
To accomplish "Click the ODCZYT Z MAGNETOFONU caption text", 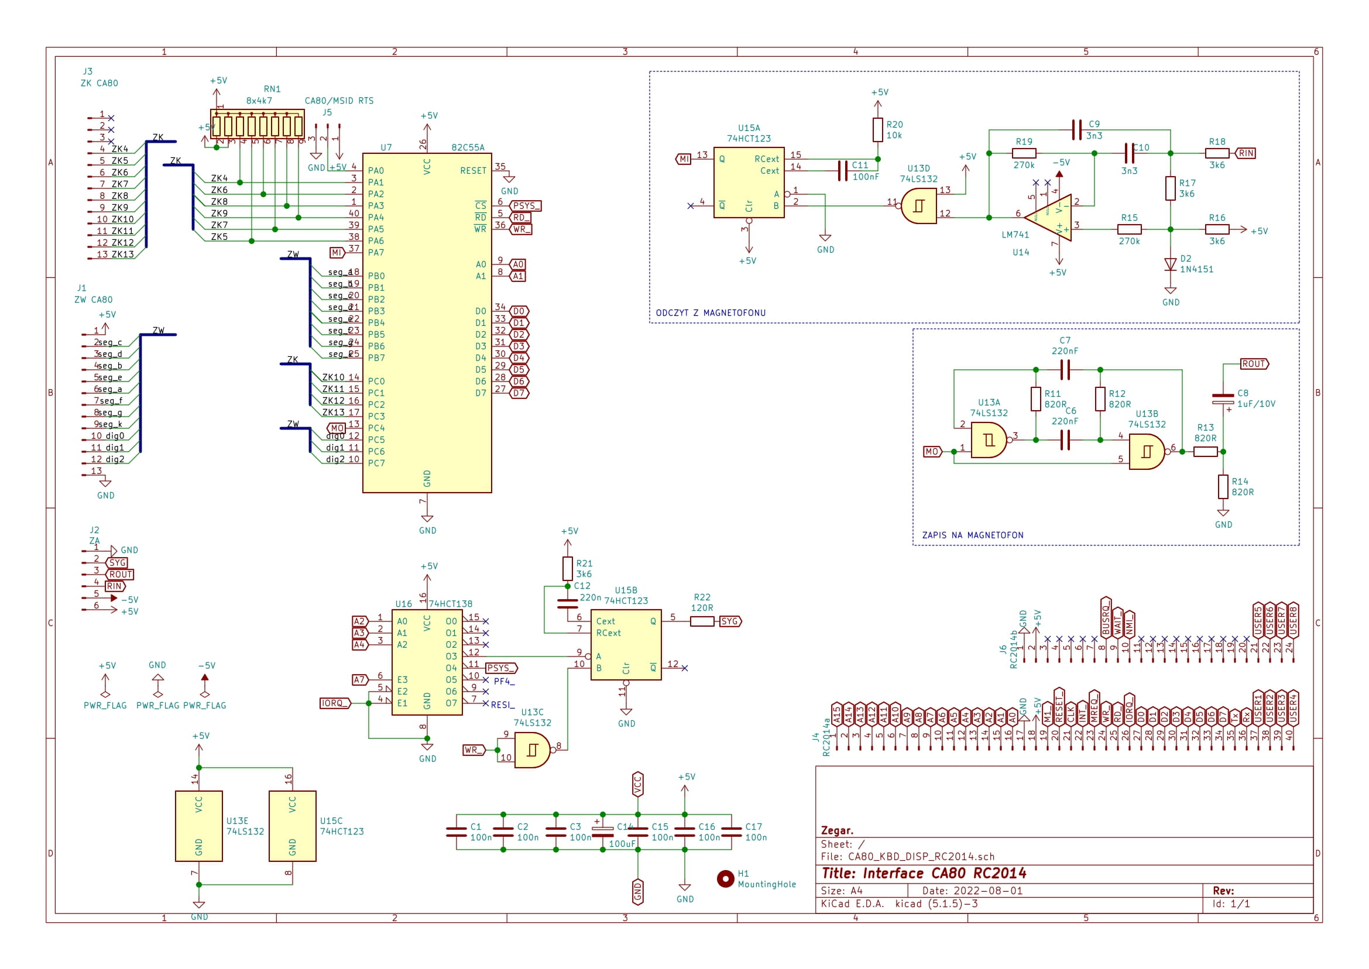I will [710, 312].
